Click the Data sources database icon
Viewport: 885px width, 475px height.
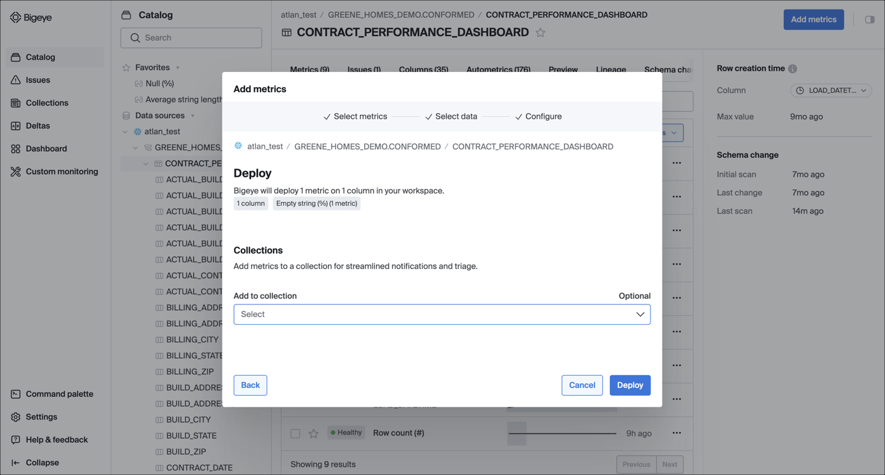coord(126,116)
